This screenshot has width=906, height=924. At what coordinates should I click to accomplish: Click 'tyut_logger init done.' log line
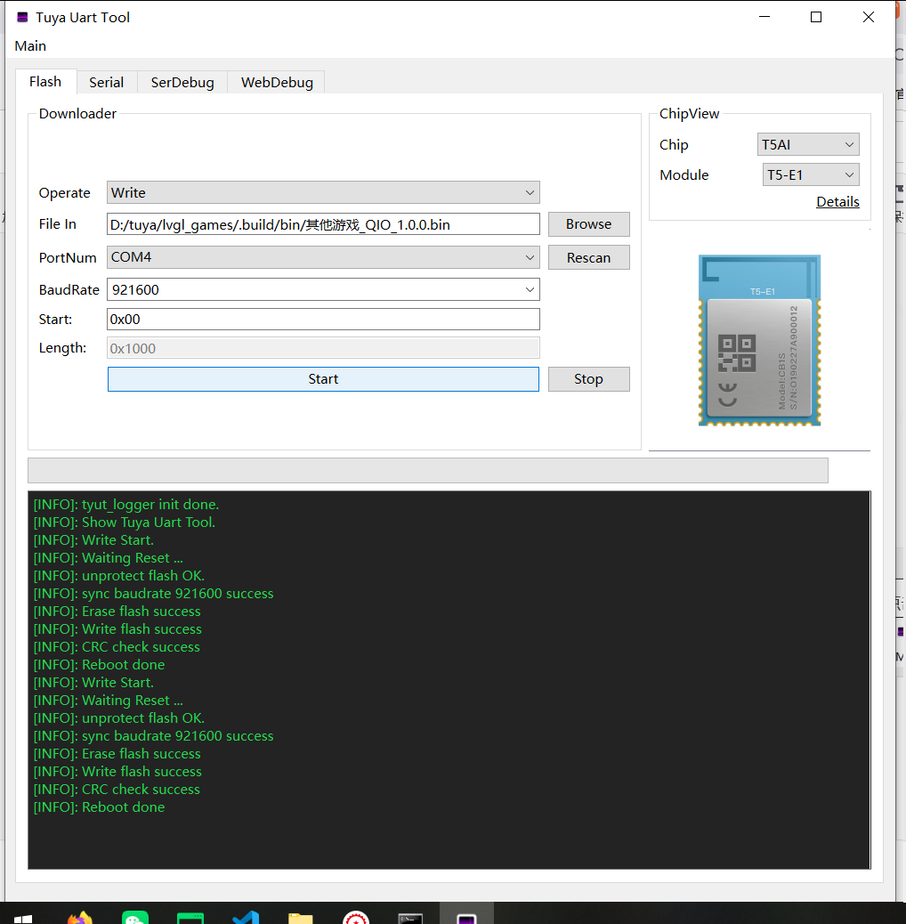pos(126,505)
